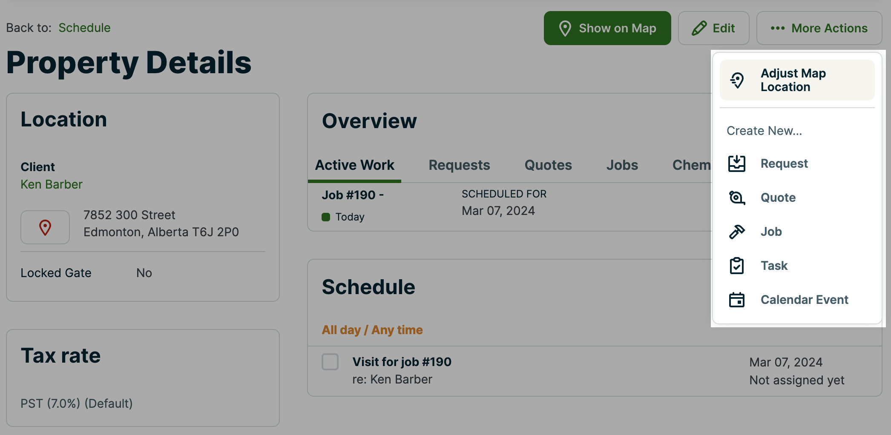Image resolution: width=891 pixels, height=435 pixels.
Task: Click the Request download icon in Create New
Action: [x=737, y=163]
